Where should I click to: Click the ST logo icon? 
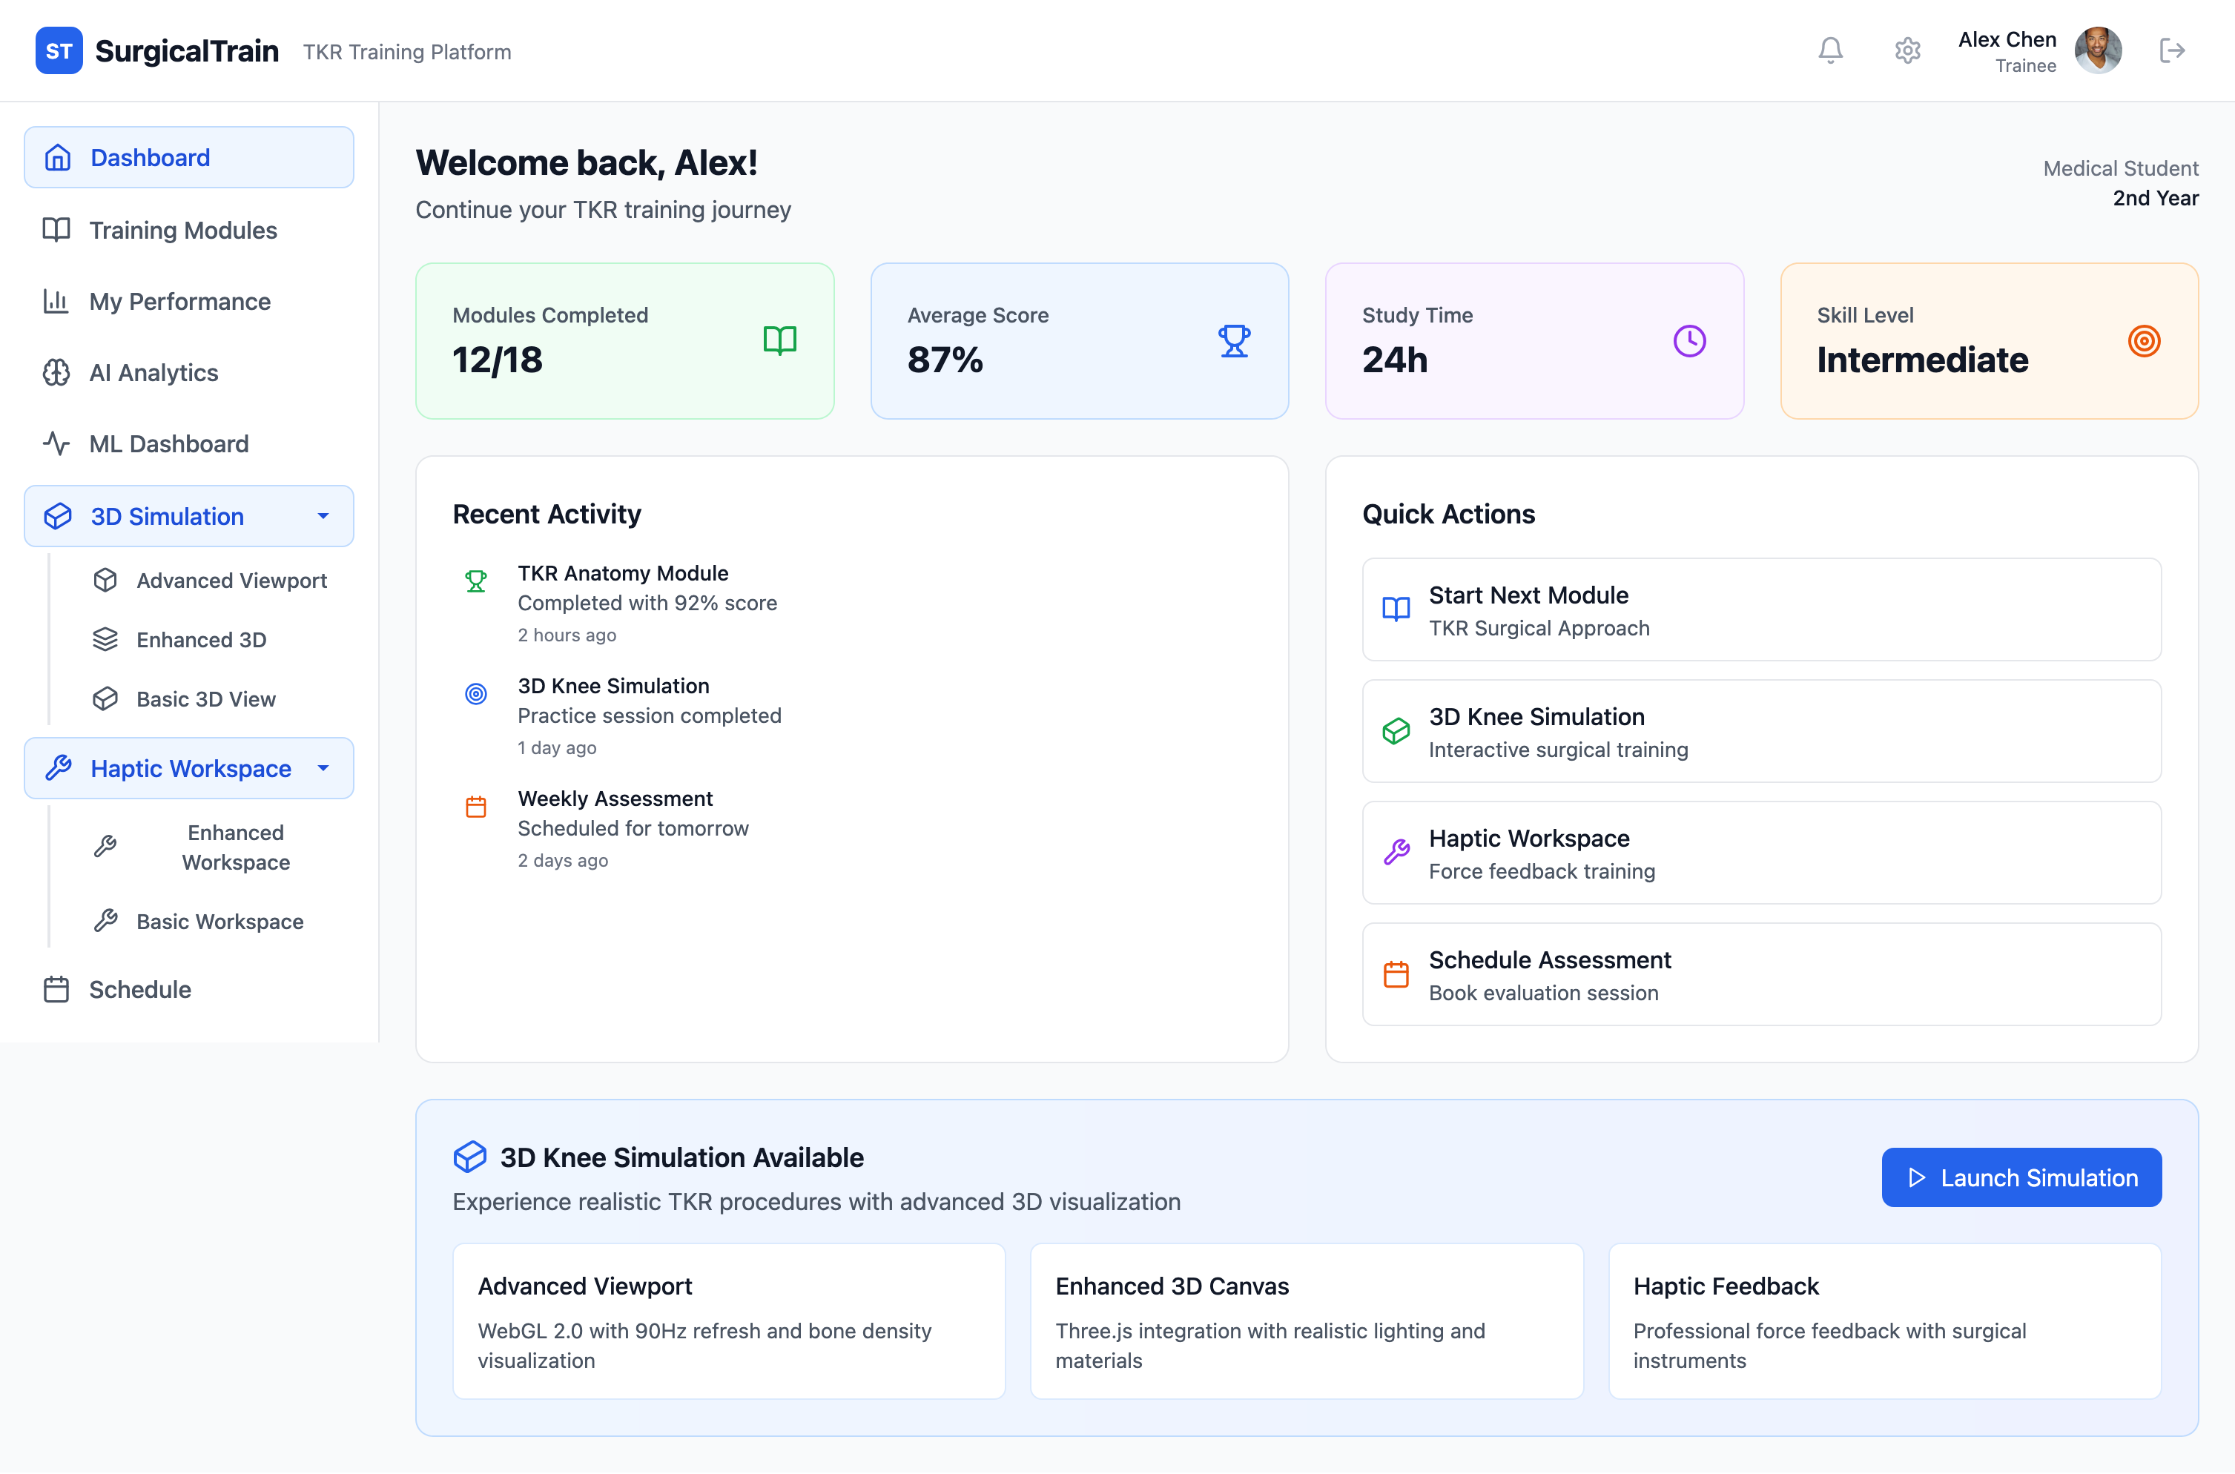point(59,50)
